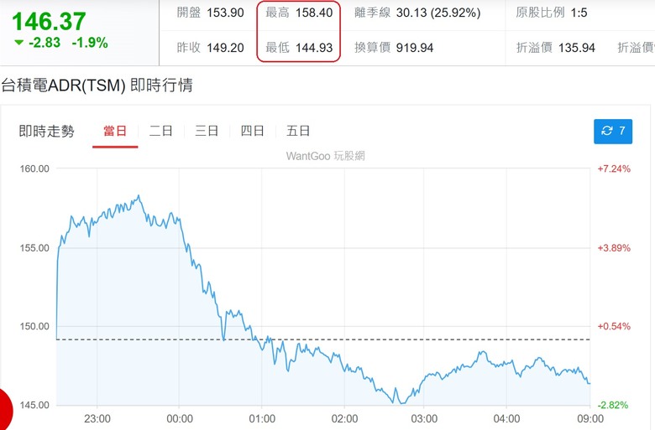The width and height of the screenshot is (655, 430).
Task: Switch to the 二日 tab
Action: 161,132
